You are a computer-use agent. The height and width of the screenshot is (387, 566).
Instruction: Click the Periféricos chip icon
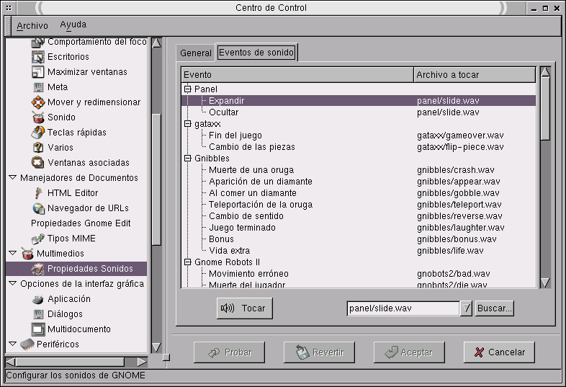[x=27, y=344]
